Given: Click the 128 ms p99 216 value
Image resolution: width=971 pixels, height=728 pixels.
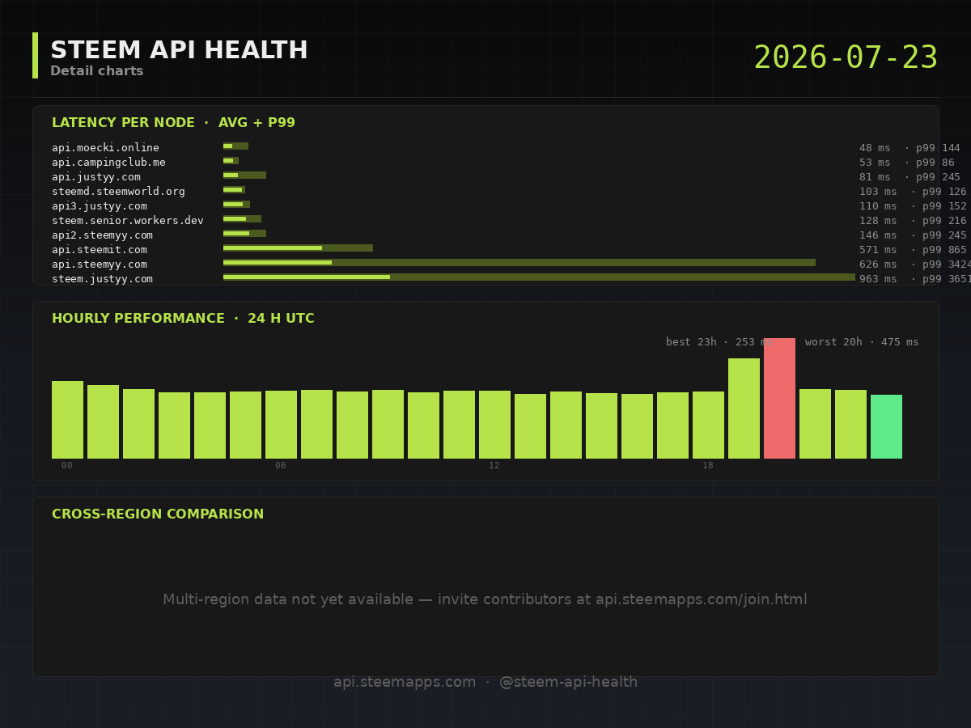Looking at the screenshot, I should pyautogui.click(x=913, y=221).
